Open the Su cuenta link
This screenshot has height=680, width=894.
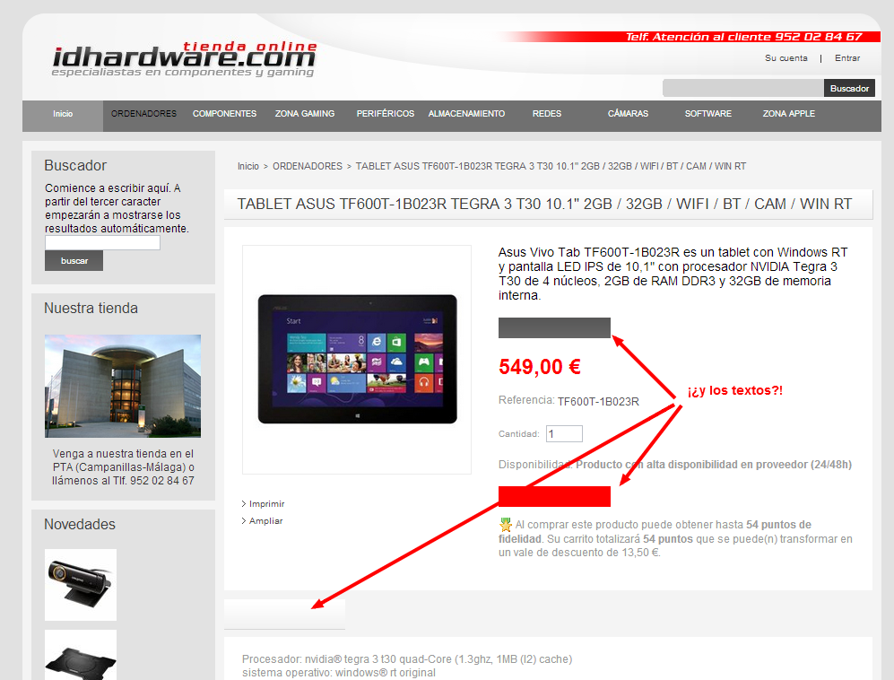pos(786,58)
